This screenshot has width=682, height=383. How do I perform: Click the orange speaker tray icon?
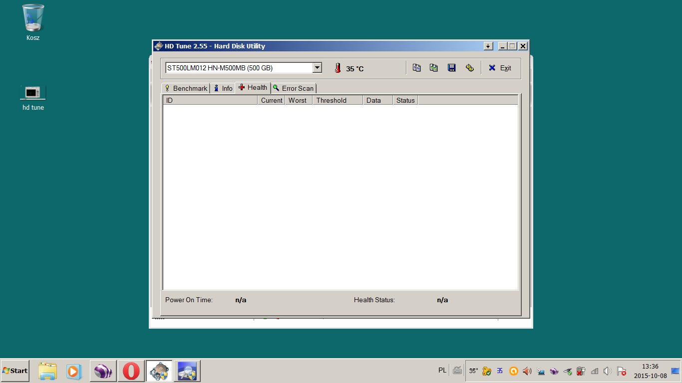click(527, 371)
